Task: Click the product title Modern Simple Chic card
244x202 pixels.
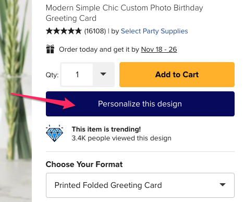Action: point(124,13)
